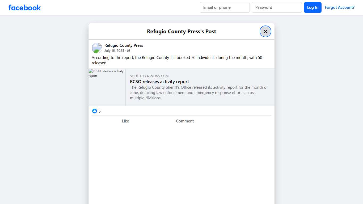Click the SOUTHTEXASNEWS.COM source label

[149, 76]
